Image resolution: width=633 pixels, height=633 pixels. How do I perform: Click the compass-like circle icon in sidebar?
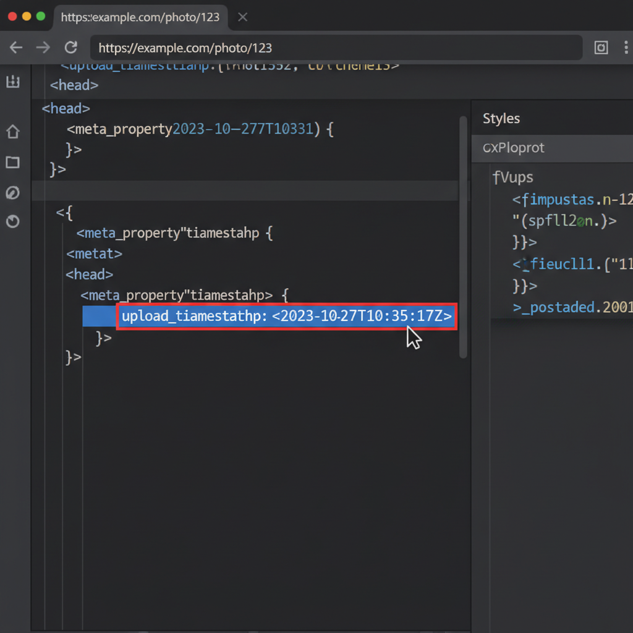[13, 193]
